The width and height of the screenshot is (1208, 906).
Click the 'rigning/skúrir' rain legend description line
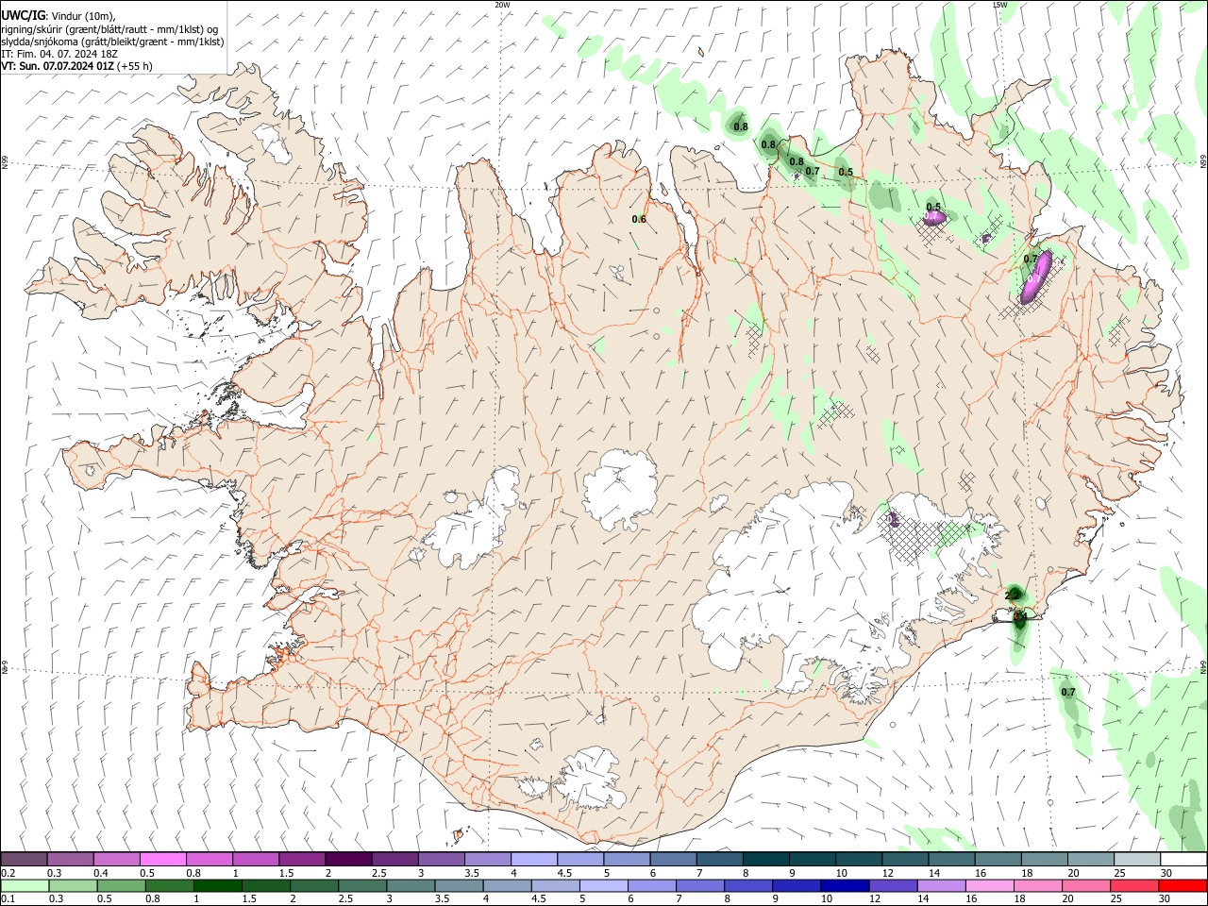click(110, 29)
